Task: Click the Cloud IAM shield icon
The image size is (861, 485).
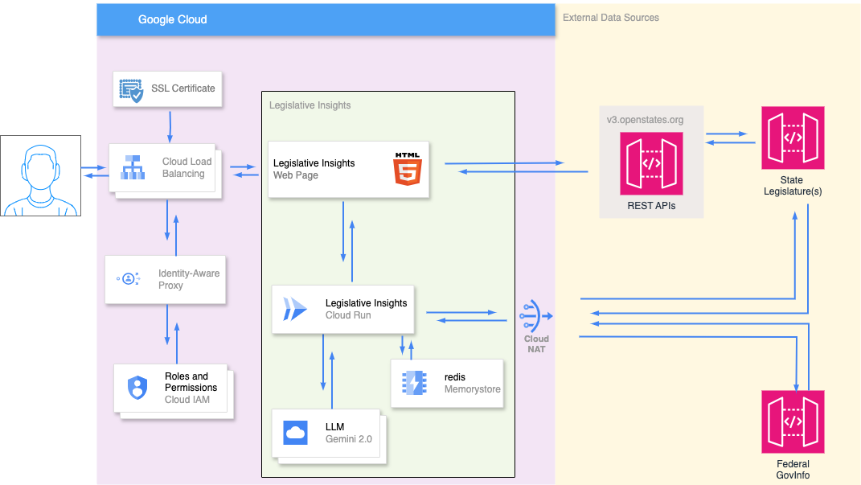Action: (137, 388)
